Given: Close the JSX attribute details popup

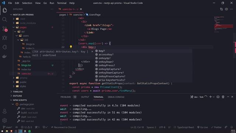Looking at the screenshot, I should point(92,52).
